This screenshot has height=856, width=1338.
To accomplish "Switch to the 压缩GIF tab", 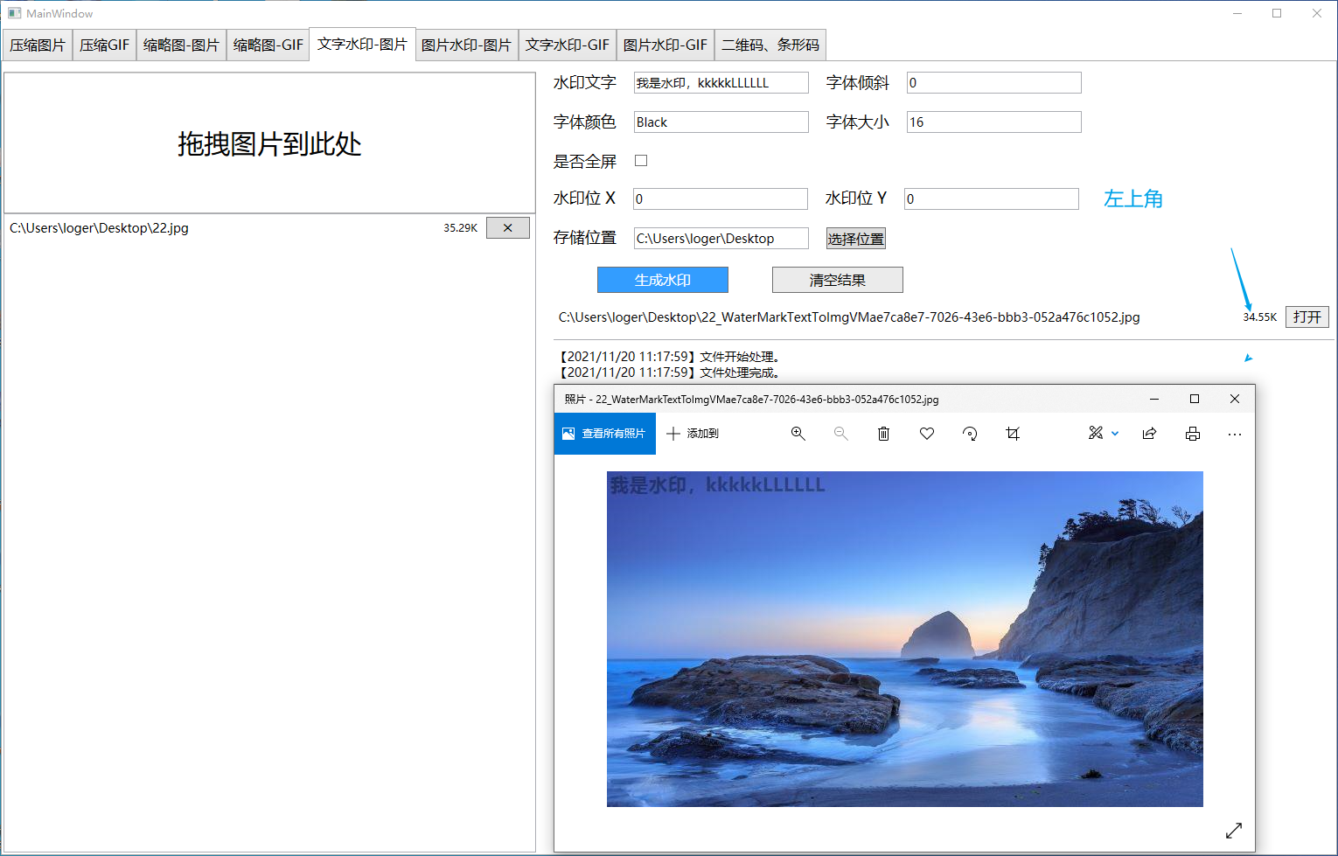I will point(104,45).
